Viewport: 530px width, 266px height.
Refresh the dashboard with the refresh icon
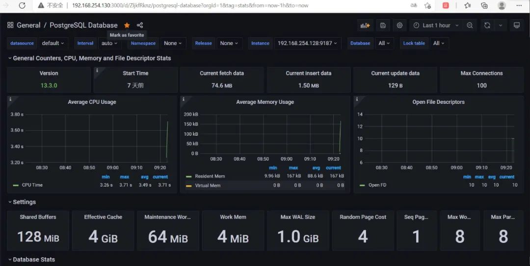coord(487,25)
